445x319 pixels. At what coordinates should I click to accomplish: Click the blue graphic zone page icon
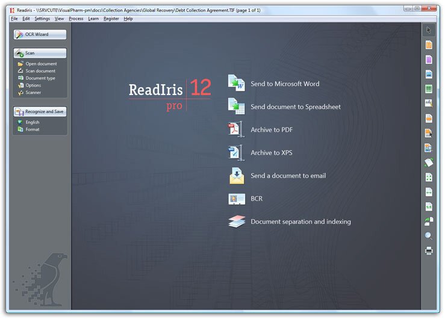(429, 74)
